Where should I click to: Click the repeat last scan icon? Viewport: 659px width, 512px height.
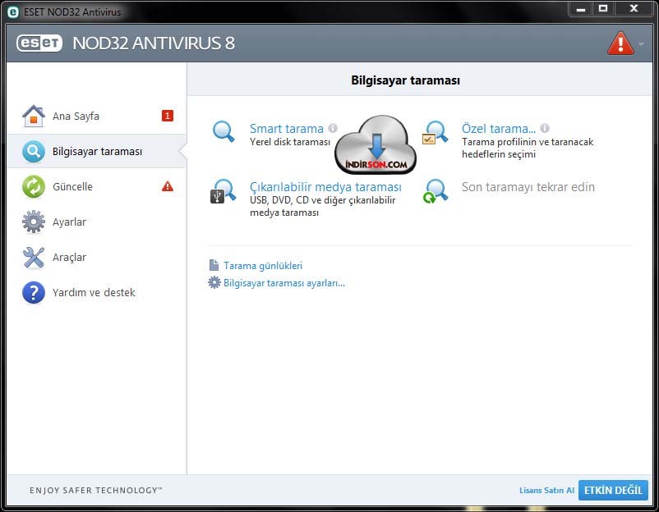pyautogui.click(x=435, y=191)
